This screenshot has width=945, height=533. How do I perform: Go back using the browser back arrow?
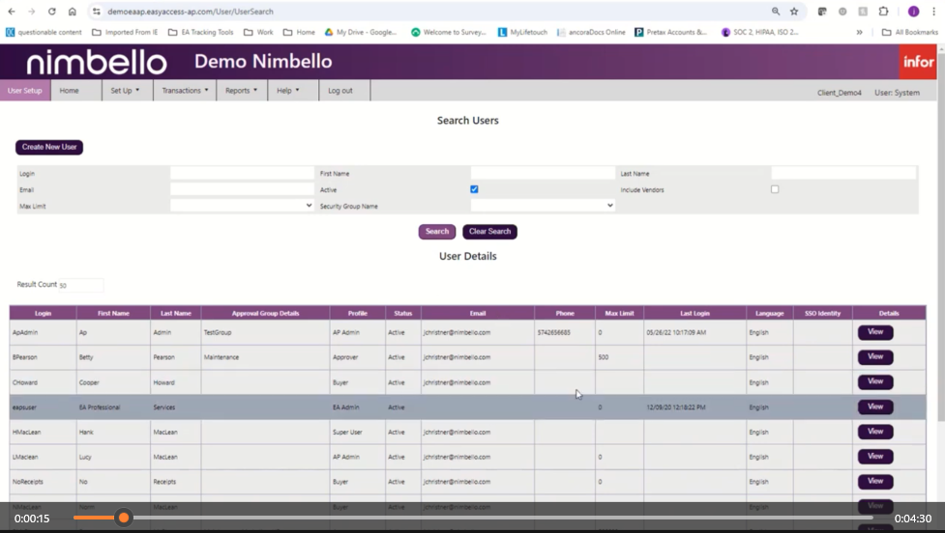point(12,12)
